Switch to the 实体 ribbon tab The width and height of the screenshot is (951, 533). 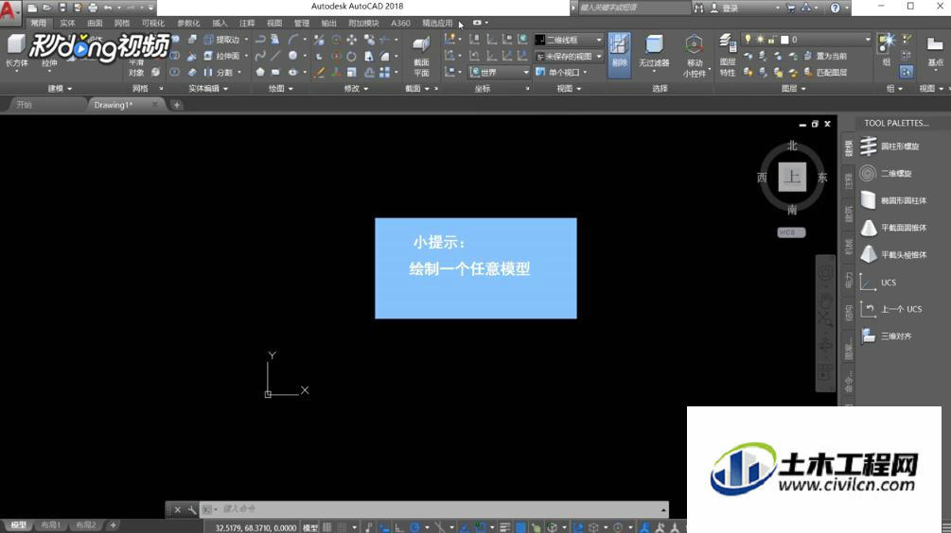(67, 23)
